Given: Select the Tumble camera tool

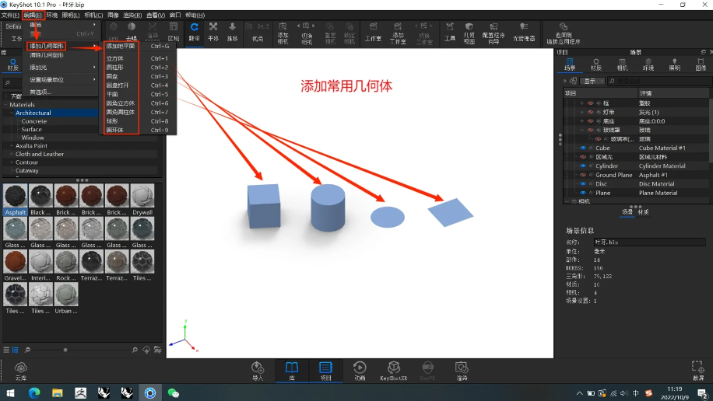Looking at the screenshot, I should click(x=194, y=30).
